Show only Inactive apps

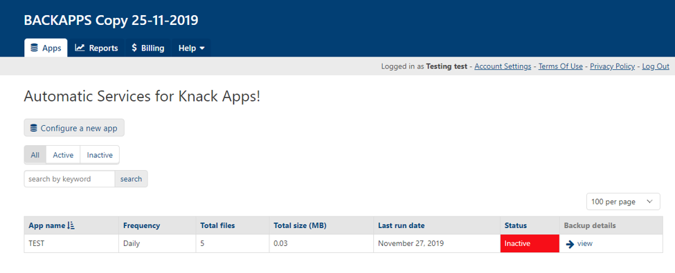[100, 155]
